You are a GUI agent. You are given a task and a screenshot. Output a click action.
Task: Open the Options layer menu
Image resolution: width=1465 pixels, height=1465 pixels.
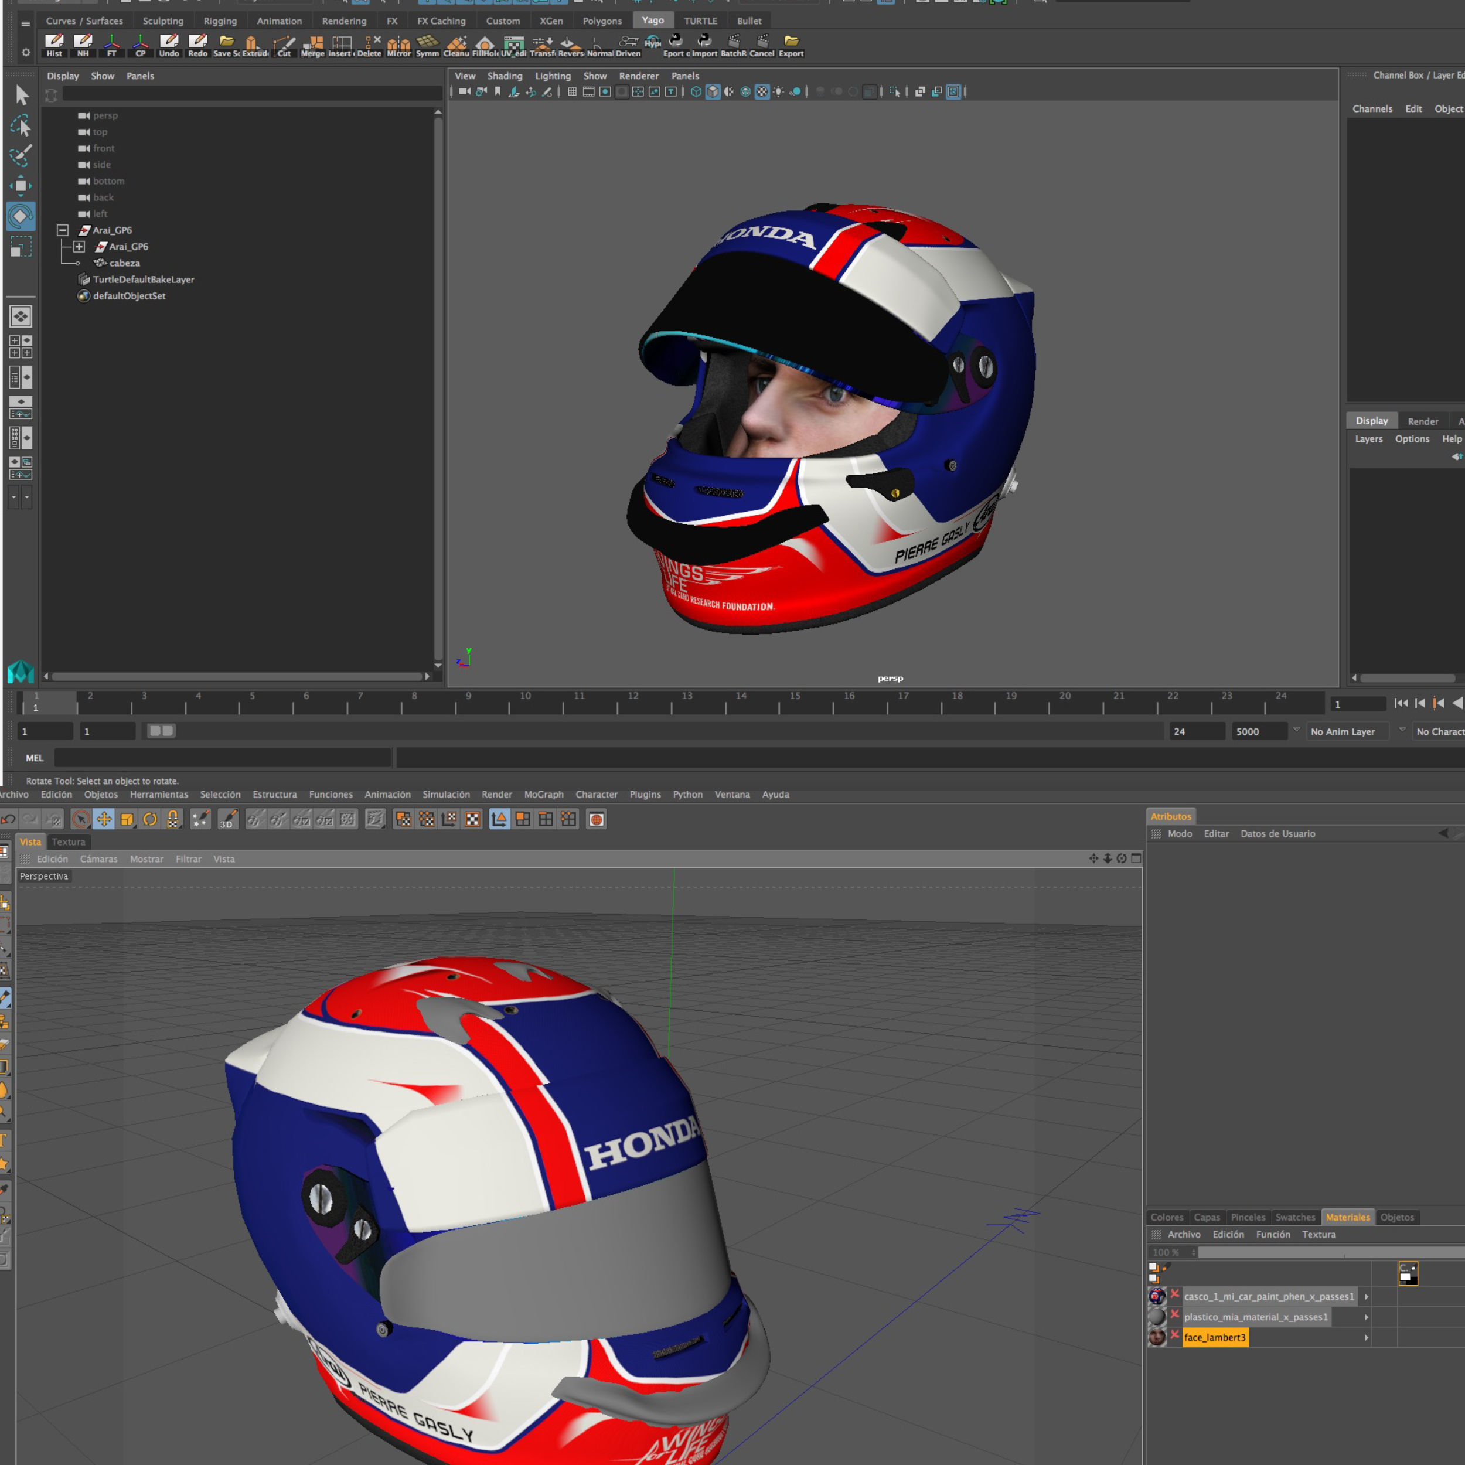[1412, 439]
